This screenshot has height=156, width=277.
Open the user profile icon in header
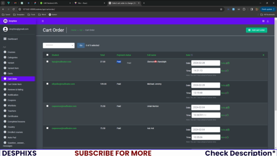(267, 21)
